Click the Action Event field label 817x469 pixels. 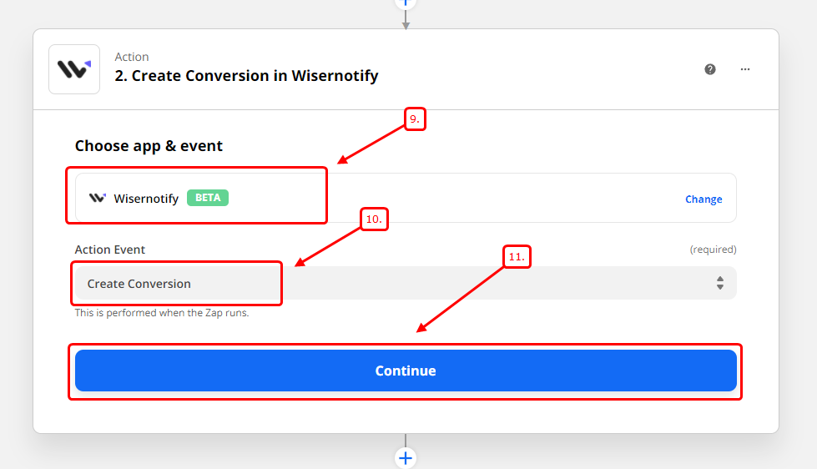(x=110, y=250)
